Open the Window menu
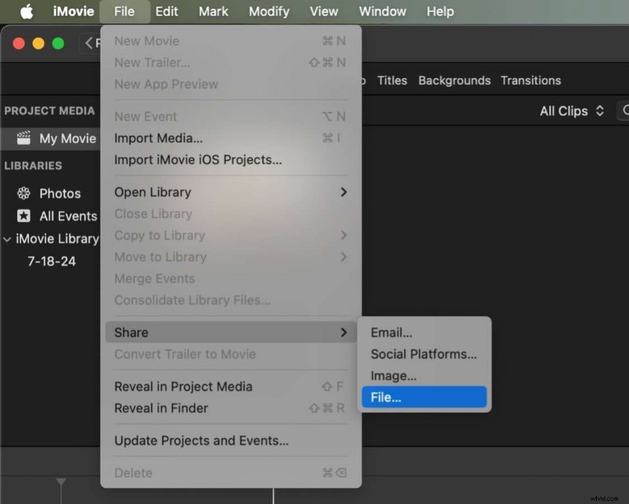The width and height of the screenshot is (629, 504). 382,12
